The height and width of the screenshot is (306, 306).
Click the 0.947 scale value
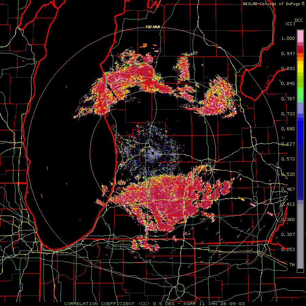click(x=288, y=53)
